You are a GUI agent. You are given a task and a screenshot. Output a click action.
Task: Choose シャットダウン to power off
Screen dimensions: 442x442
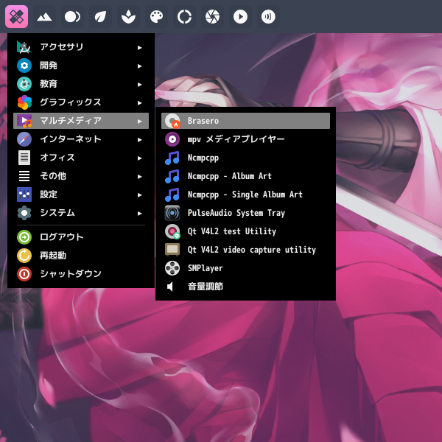tap(81, 274)
